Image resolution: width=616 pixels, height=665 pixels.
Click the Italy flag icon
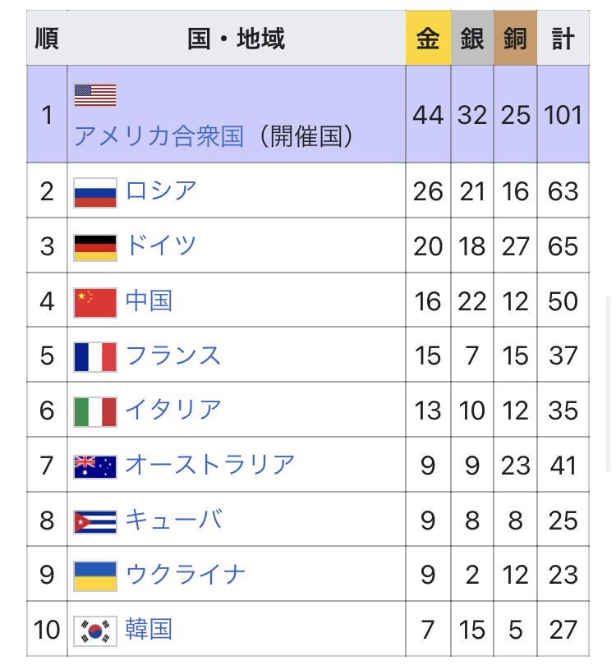[95, 411]
